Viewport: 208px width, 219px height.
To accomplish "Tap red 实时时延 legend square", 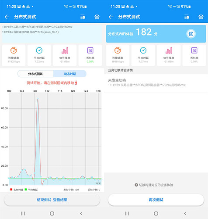I will 11,190.
